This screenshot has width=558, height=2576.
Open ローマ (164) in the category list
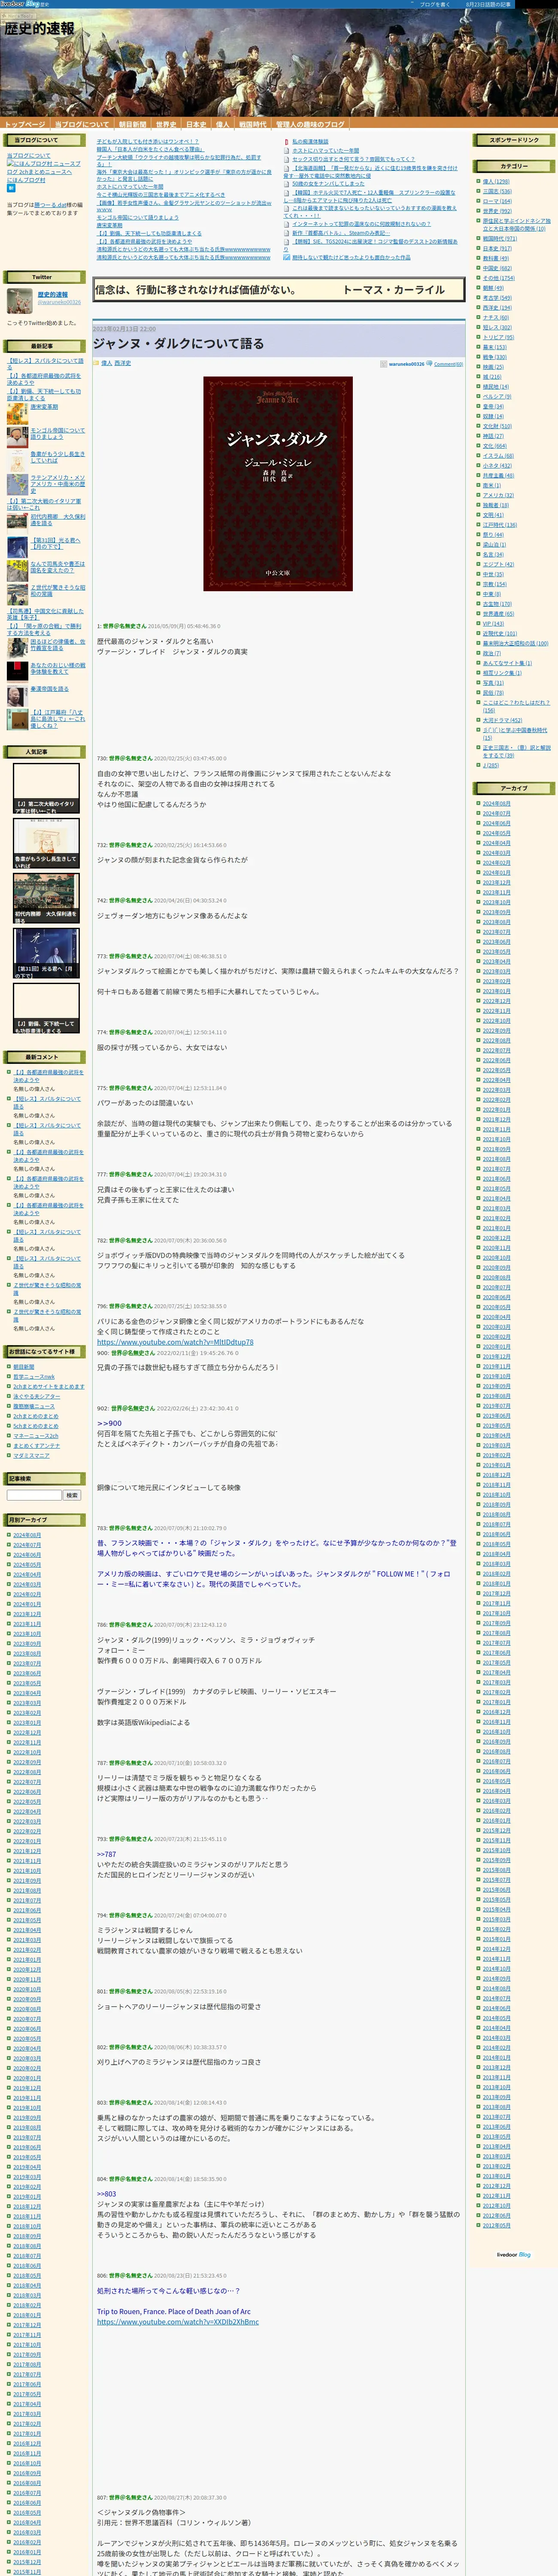(497, 201)
